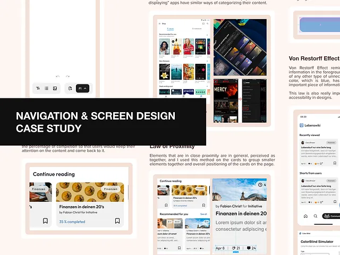Click the clock icon on Reichstag image
This screenshot has width=340, height=255.
(260, 185)
